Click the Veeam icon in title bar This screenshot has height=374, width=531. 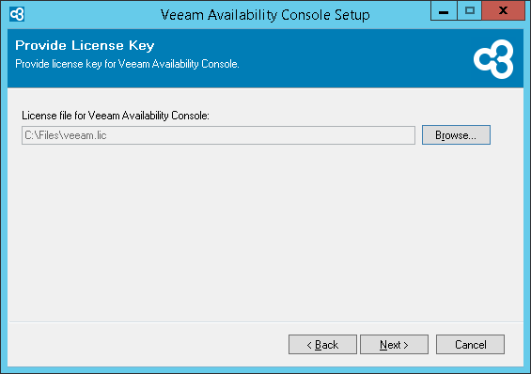[17, 14]
